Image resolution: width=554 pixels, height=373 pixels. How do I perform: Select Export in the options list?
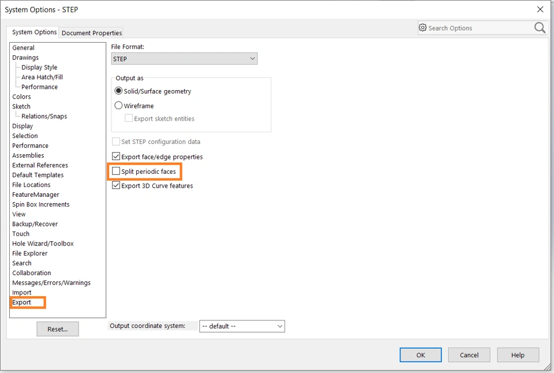(x=22, y=303)
